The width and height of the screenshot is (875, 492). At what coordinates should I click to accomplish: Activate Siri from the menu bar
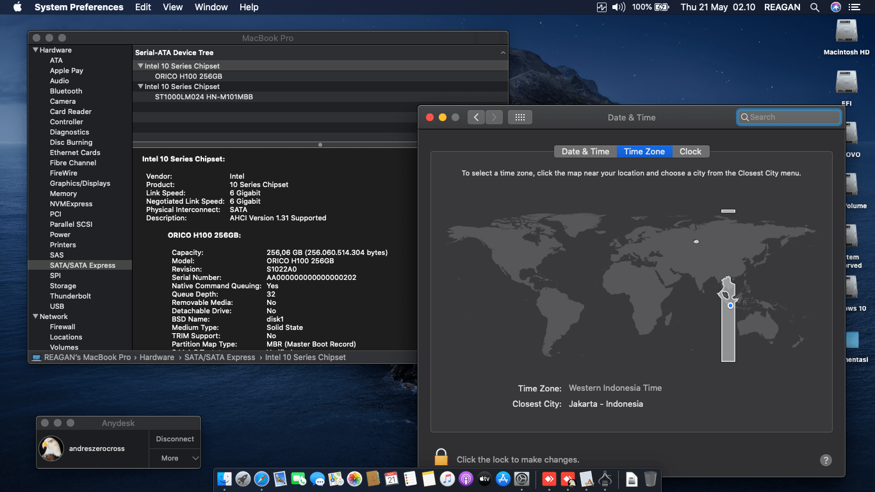coord(835,7)
